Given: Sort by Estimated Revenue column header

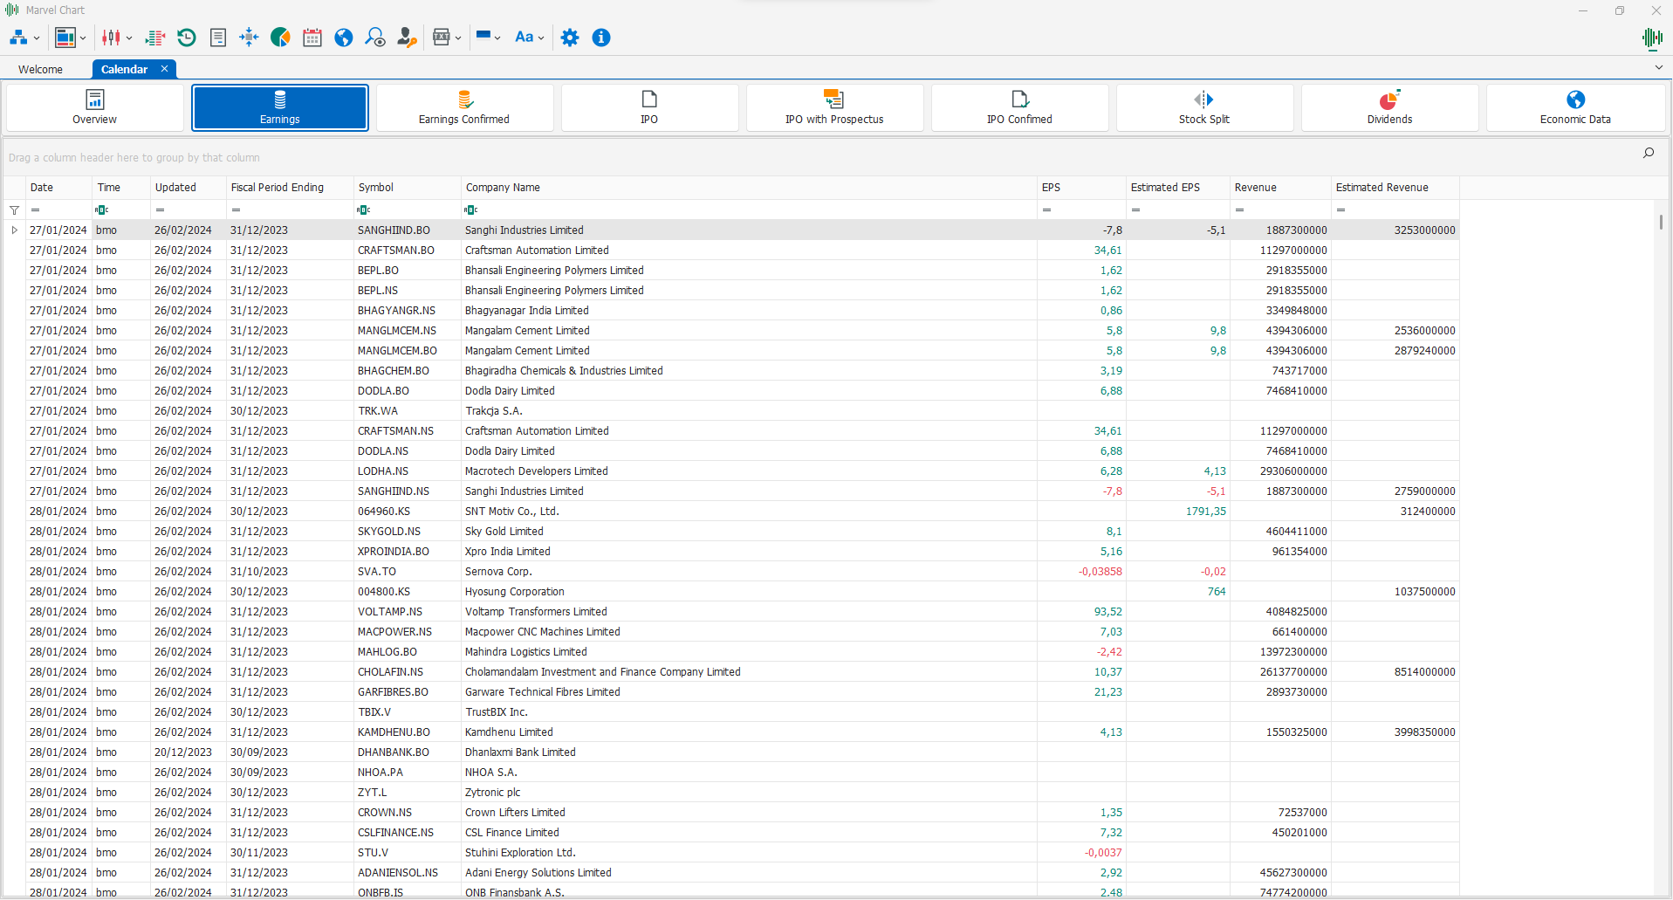Looking at the screenshot, I should [1395, 188].
